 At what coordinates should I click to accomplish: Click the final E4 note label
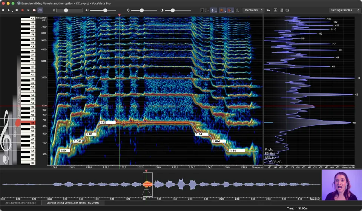(237, 151)
